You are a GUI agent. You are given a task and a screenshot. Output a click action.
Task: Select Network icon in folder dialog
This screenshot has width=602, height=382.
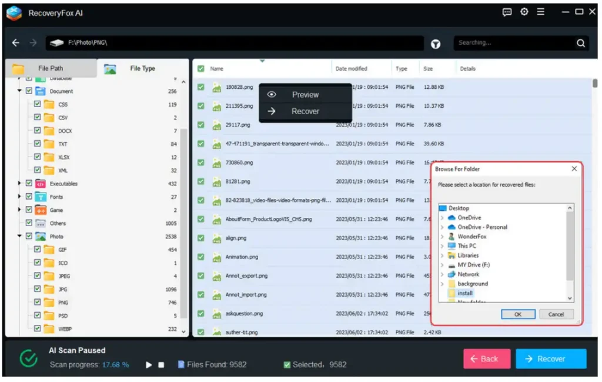(x=452, y=274)
